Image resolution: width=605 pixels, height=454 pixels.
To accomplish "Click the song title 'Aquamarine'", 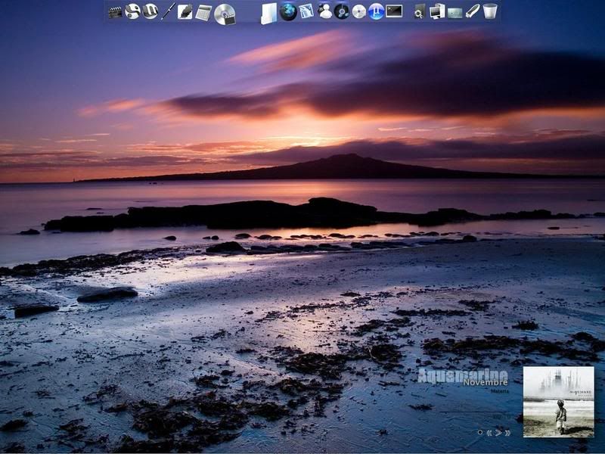I will coord(463,375).
